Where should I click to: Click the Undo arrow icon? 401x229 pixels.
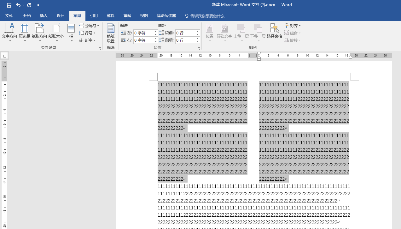click(x=18, y=5)
